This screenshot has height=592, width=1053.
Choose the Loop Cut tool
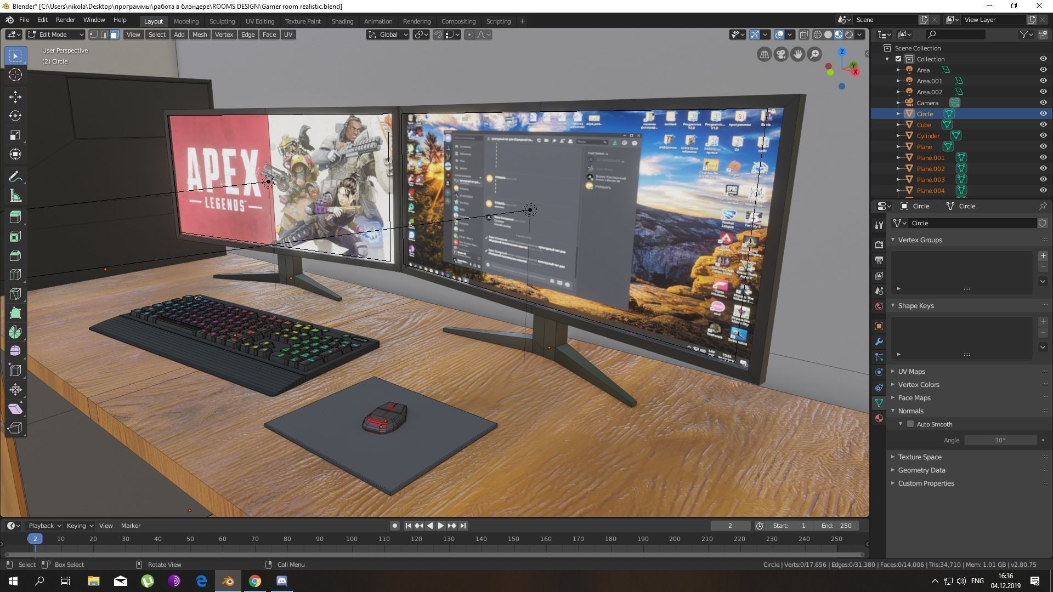[x=15, y=275]
